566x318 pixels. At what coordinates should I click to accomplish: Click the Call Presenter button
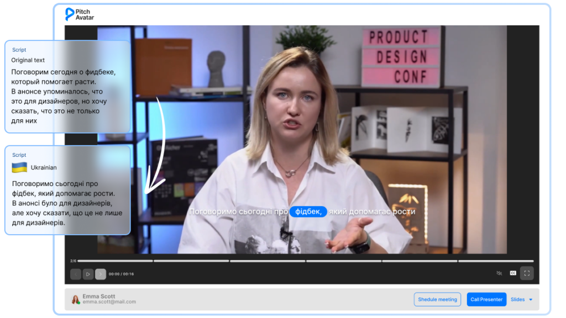click(x=486, y=299)
